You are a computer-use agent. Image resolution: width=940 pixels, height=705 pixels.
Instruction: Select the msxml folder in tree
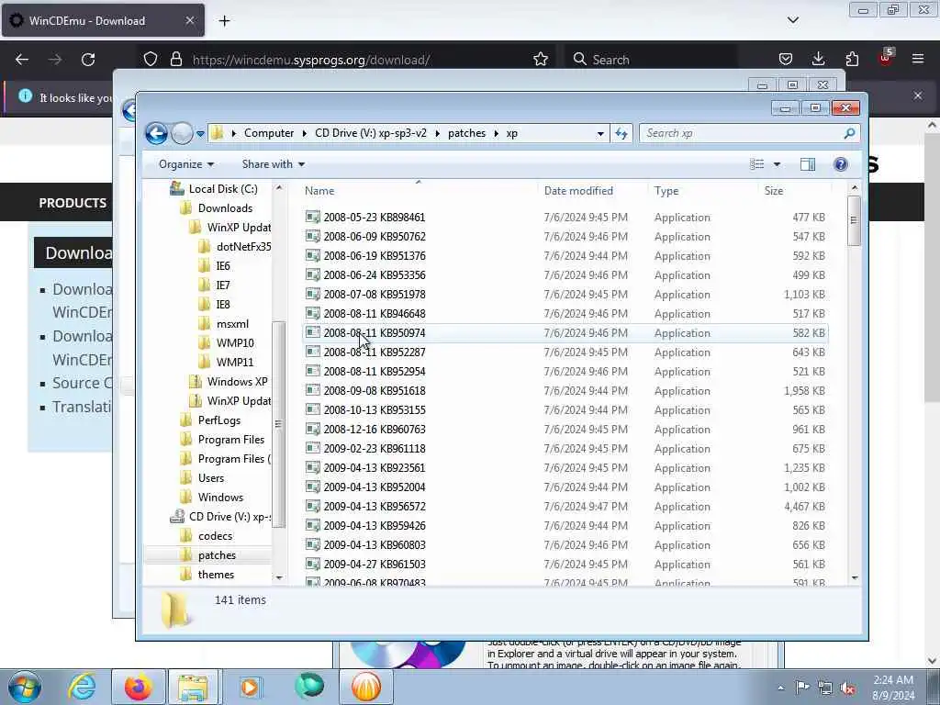coord(232,324)
